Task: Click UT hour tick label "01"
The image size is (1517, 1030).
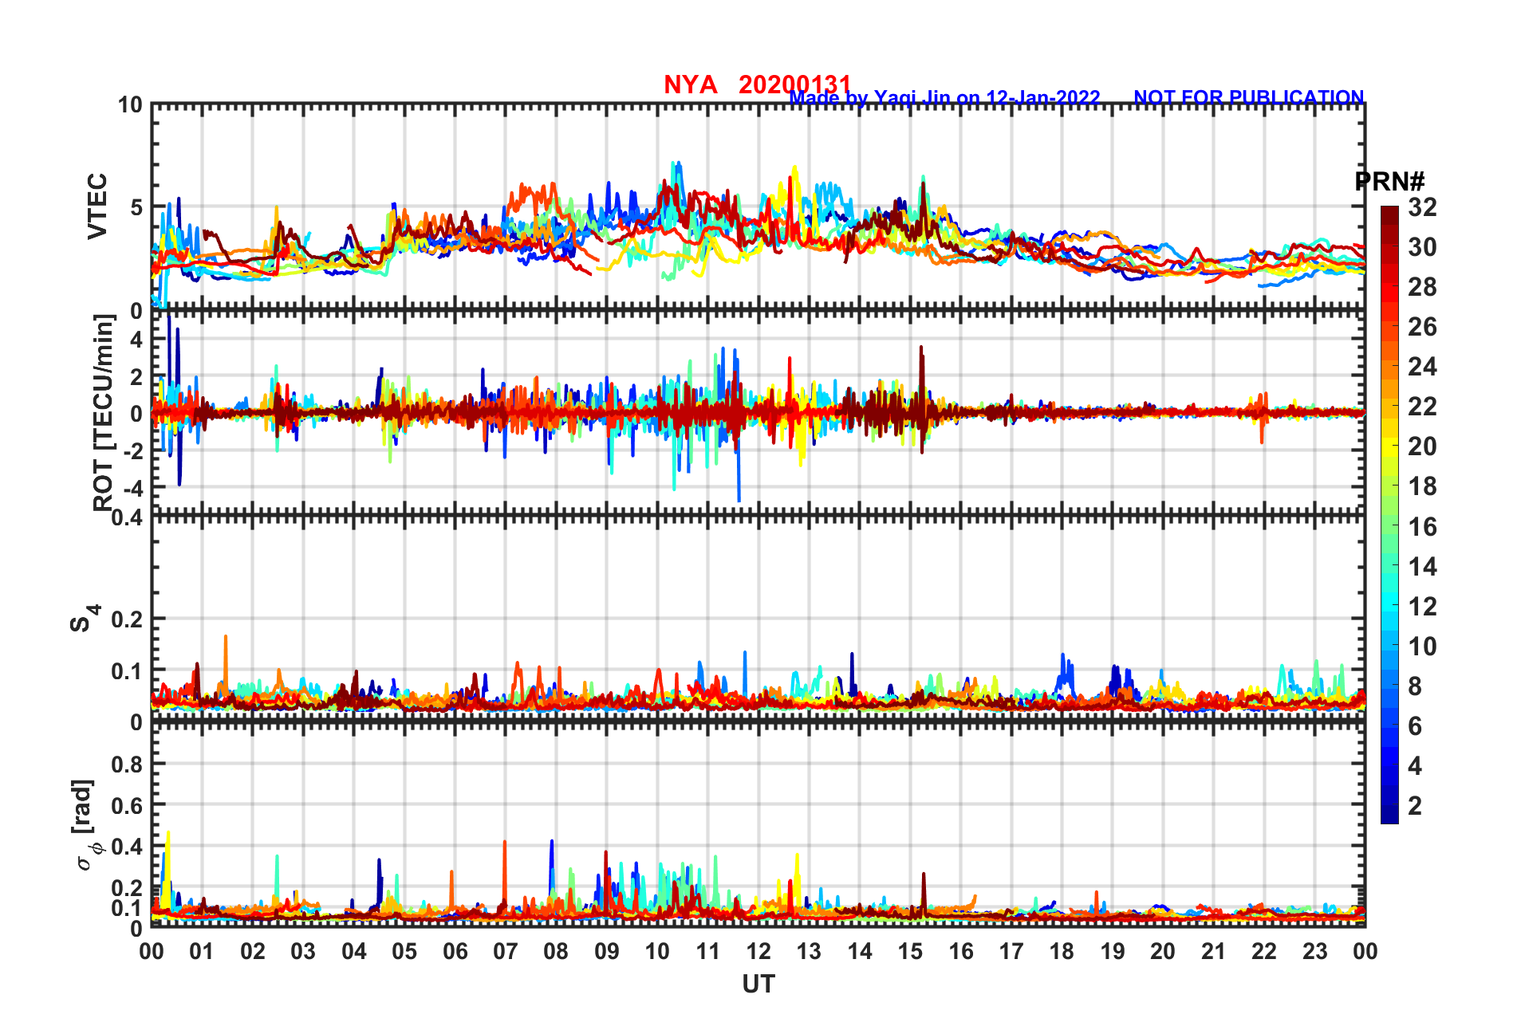Action: tap(203, 952)
